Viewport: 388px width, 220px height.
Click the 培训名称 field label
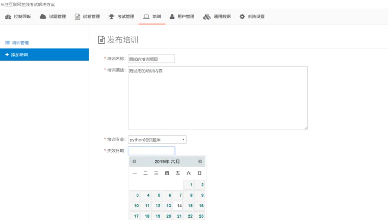point(116,59)
